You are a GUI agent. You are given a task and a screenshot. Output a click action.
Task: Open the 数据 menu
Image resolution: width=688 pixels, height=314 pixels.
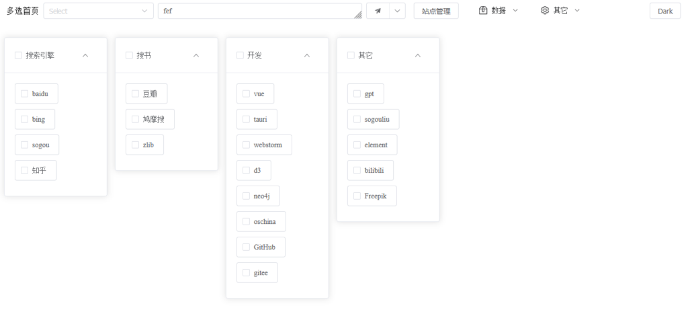[498, 11]
